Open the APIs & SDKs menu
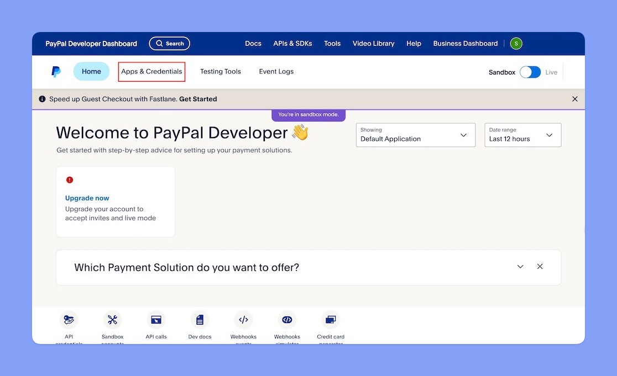Image resolution: width=617 pixels, height=376 pixels. pyautogui.click(x=292, y=44)
